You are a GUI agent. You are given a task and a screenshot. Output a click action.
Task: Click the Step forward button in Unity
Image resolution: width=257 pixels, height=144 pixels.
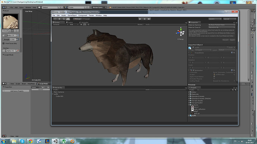point(149,19)
